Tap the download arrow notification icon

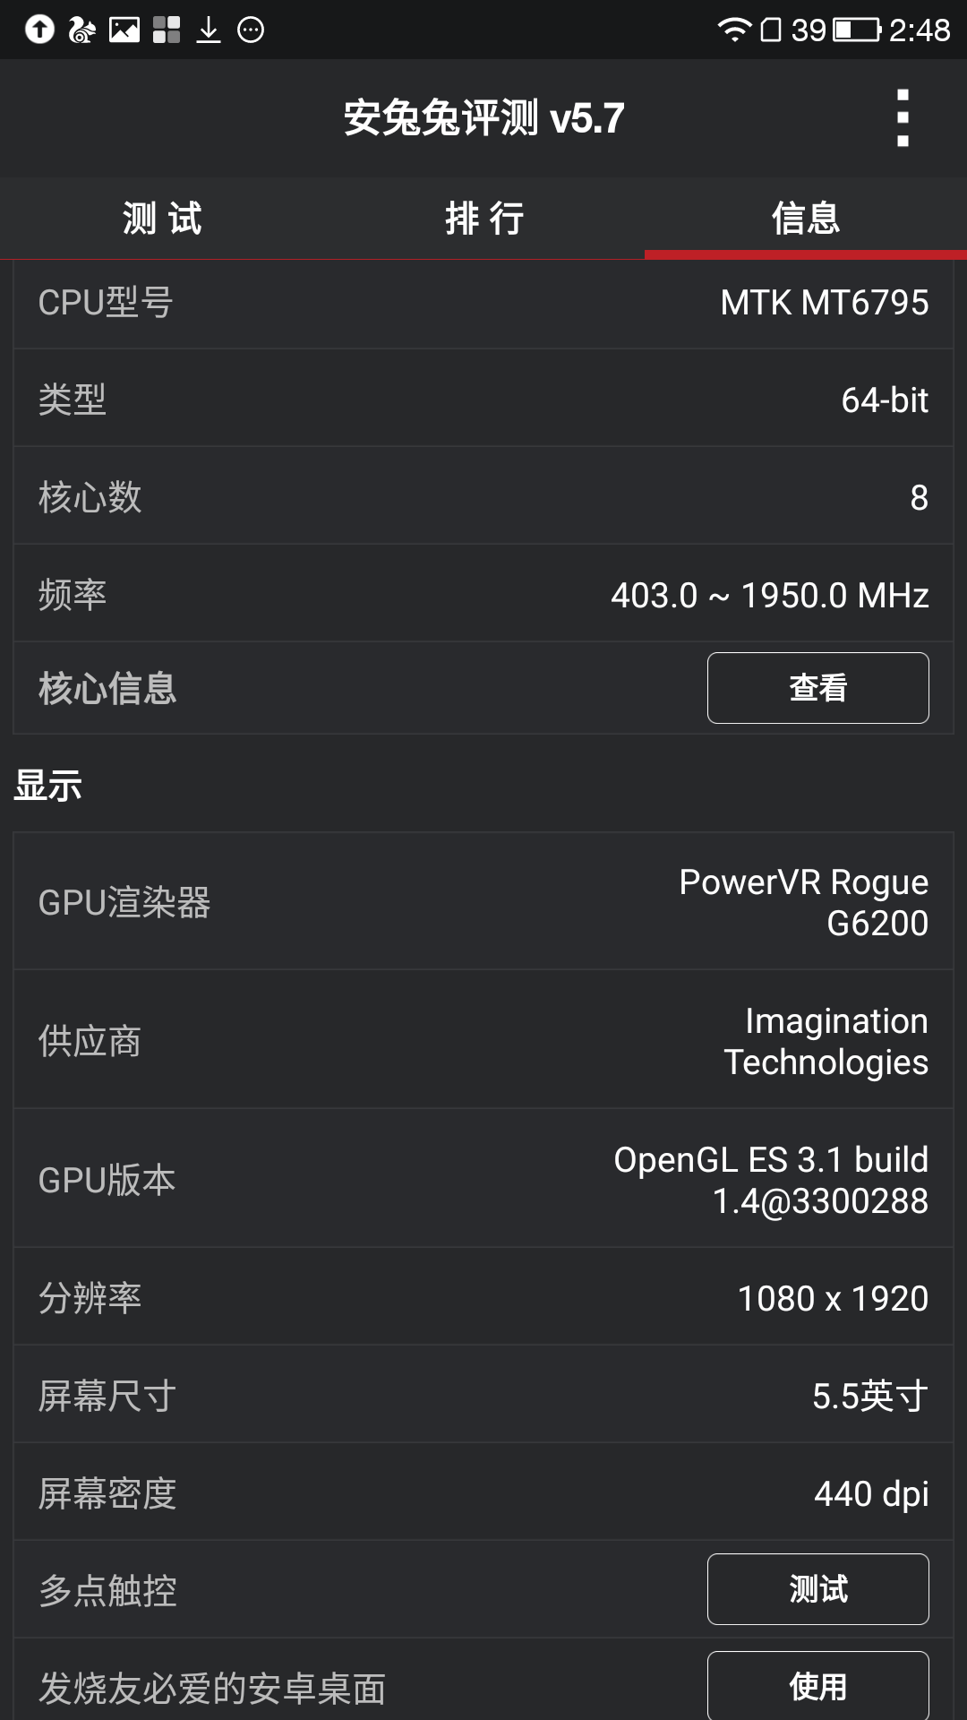(209, 30)
